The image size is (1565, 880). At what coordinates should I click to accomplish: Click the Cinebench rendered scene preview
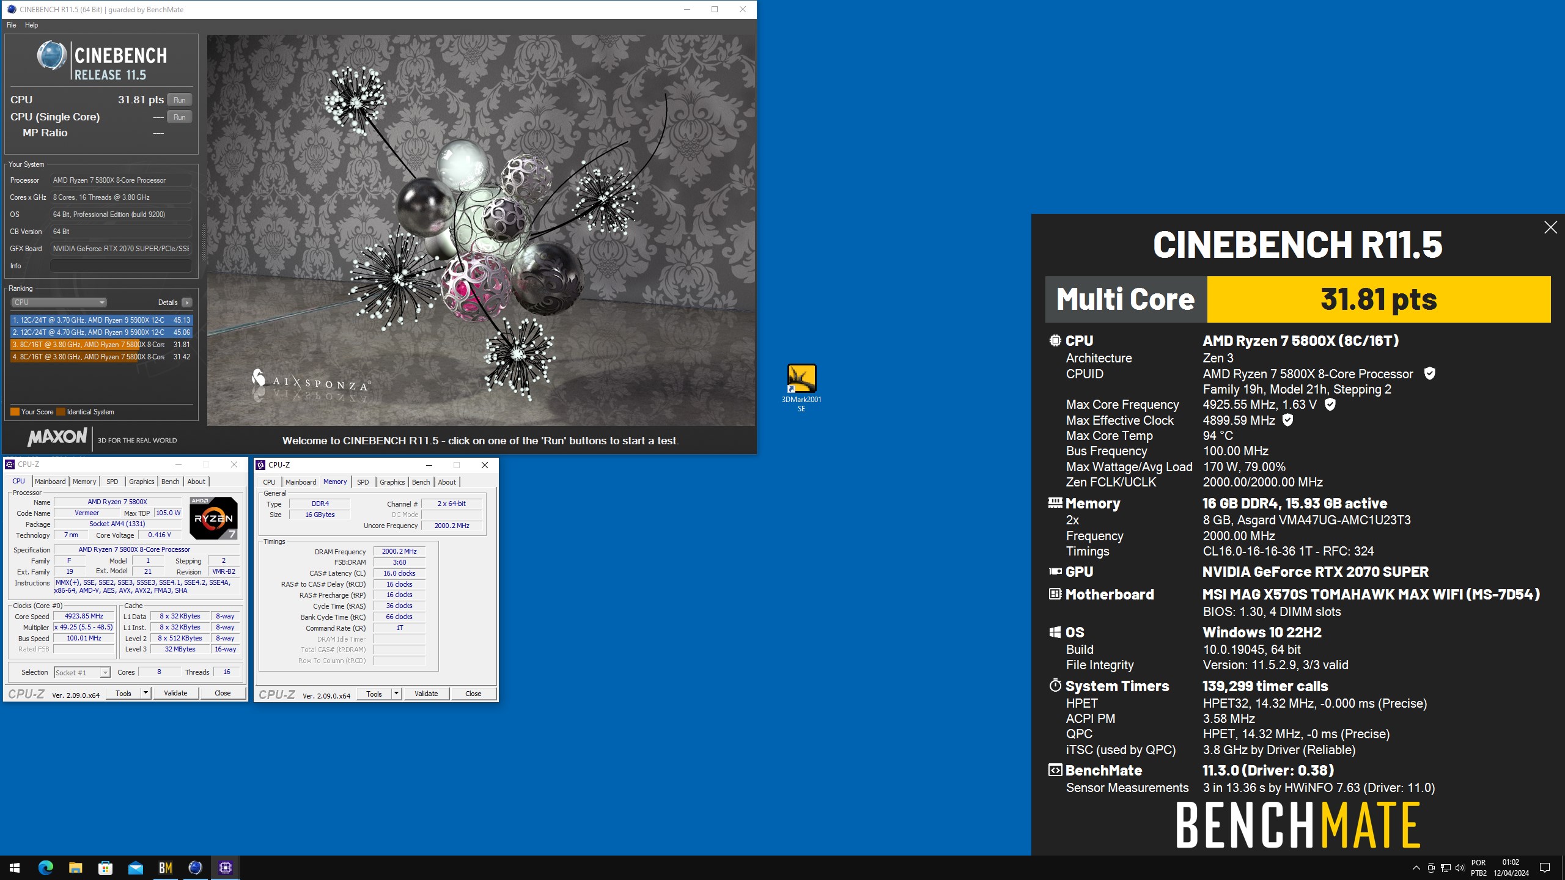(x=481, y=230)
